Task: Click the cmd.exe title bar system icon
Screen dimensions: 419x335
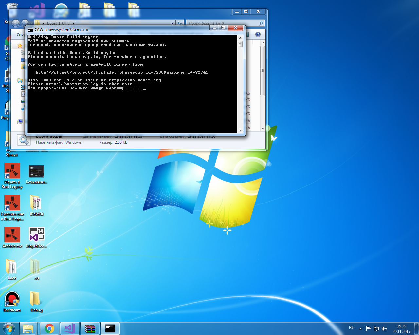Action: [30, 30]
